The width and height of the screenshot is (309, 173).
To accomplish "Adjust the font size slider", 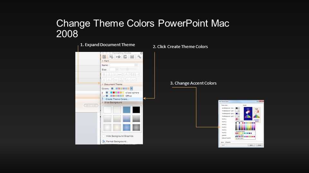I will [127, 69].
